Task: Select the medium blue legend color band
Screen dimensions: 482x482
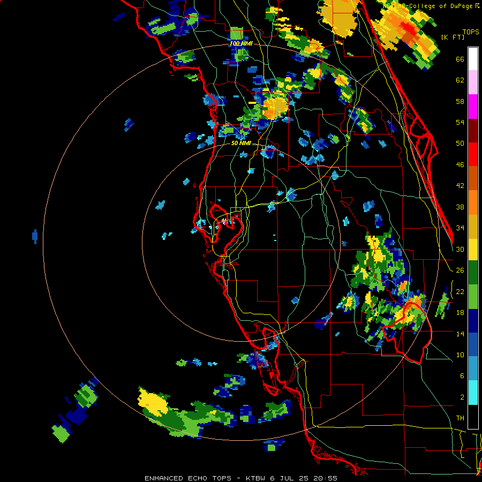Action: coord(473,344)
